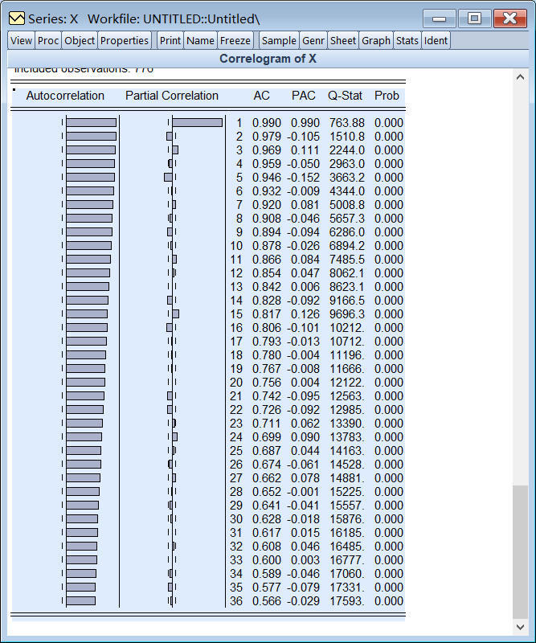
Task: Select Q-Stat value 1510.8
Action: pos(347,137)
